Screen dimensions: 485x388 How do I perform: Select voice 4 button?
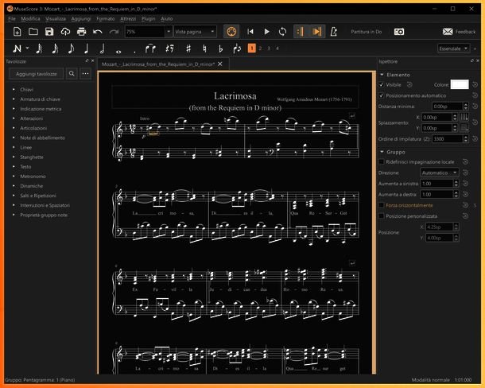tap(277, 48)
